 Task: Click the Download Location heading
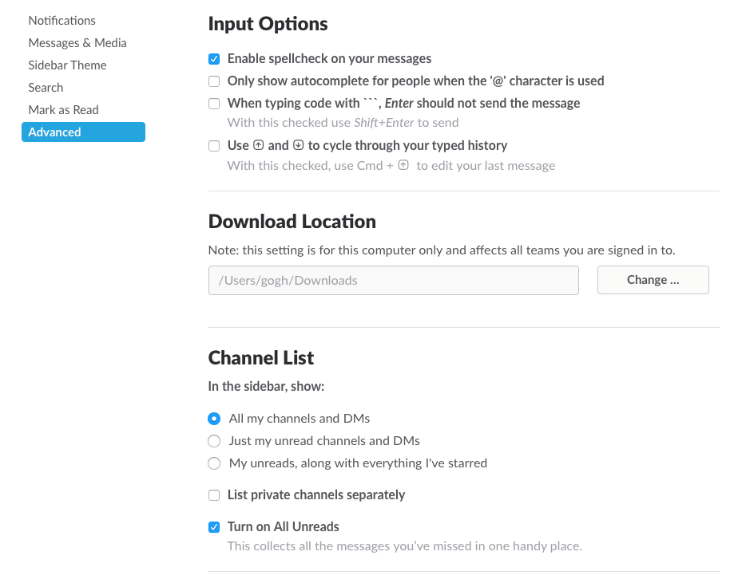click(x=292, y=221)
